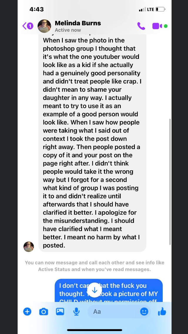Screen dimensions: 188x334
Task: Open Melinda Burns profile picture in header
Action: pos(44,26)
